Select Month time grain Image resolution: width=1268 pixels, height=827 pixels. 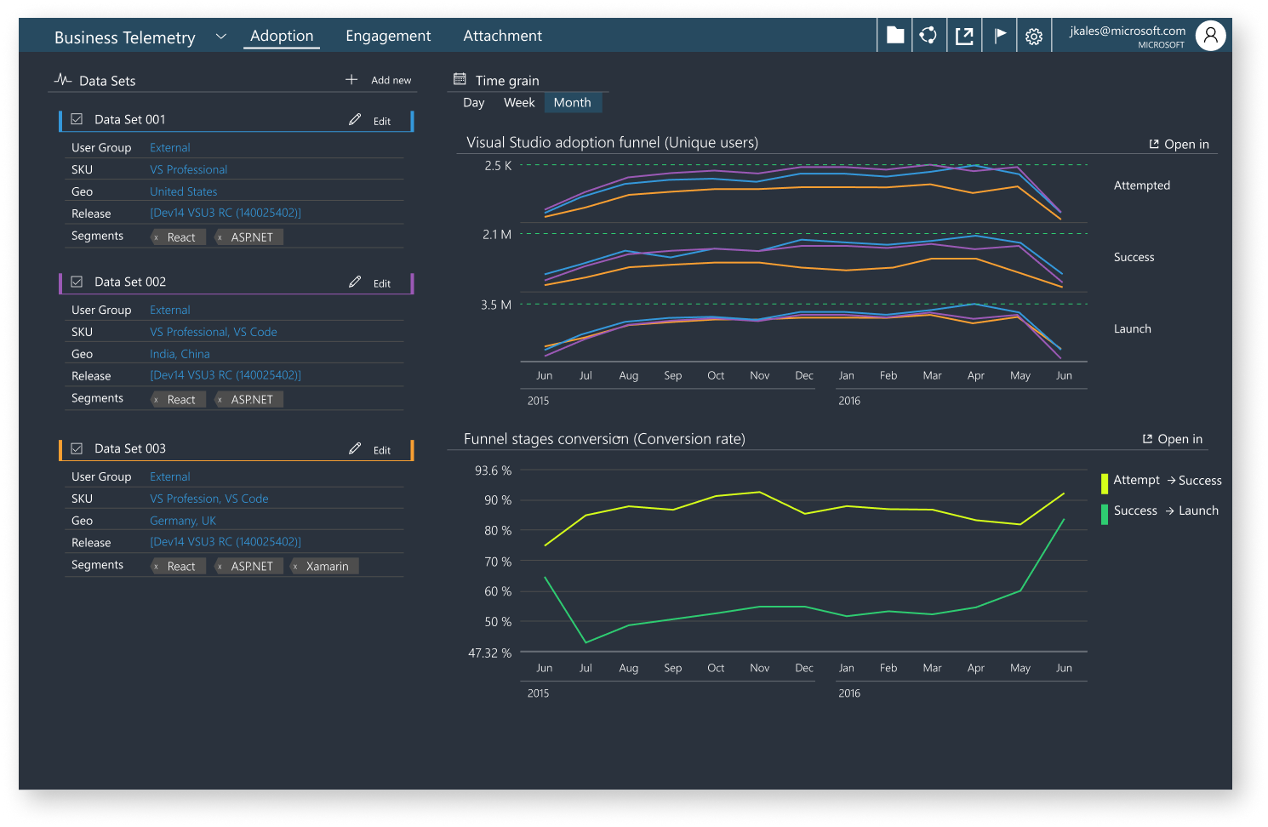572,103
